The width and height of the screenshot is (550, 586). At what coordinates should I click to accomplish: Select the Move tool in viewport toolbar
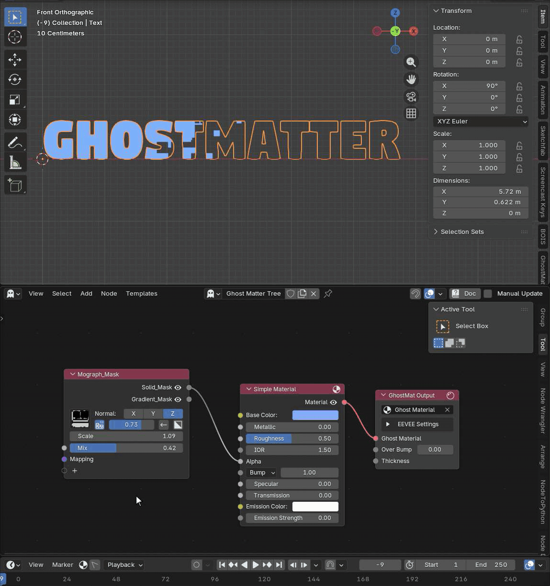15,59
